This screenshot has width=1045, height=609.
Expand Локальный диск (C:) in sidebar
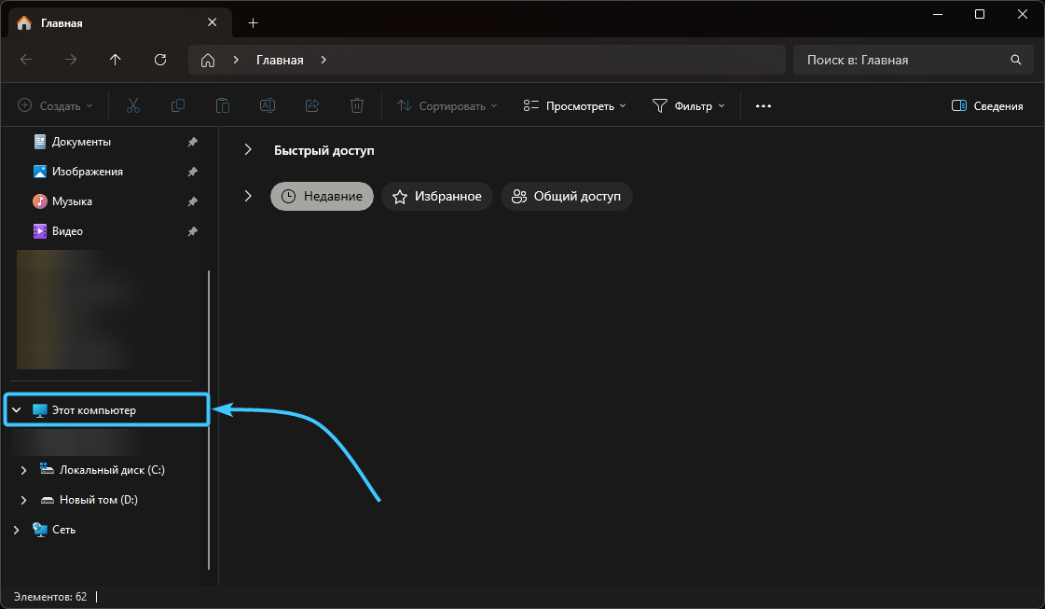[24, 470]
